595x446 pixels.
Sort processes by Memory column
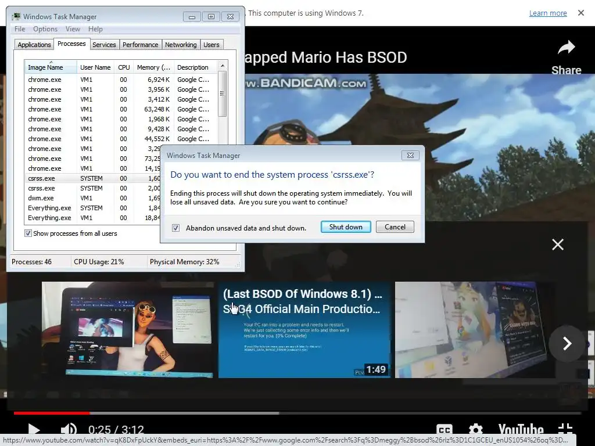coord(153,67)
